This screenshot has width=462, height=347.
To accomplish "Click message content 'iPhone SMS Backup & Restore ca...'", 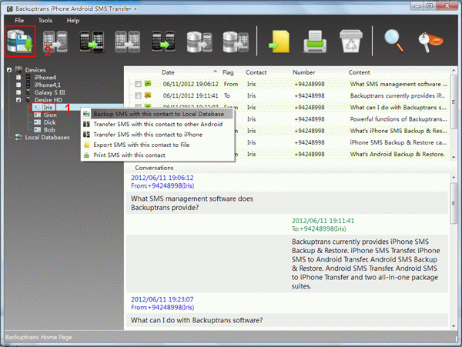I will pos(398,142).
